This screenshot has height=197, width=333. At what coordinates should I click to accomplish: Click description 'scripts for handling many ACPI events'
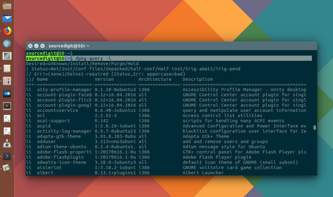(x=233, y=121)
